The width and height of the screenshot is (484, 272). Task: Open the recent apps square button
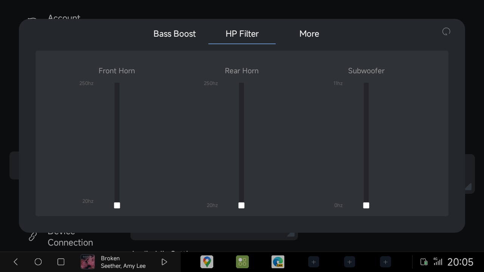pos(61,262)
